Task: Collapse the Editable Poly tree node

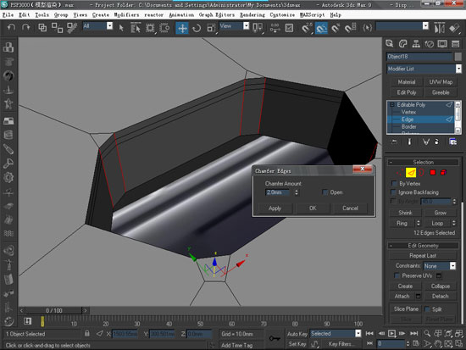Action: (391, 105)
